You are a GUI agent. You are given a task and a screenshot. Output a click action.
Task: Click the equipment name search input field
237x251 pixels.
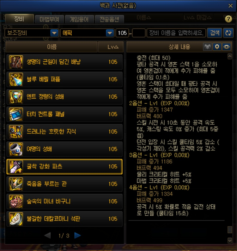pyautogui.click(x=176, y=33)
